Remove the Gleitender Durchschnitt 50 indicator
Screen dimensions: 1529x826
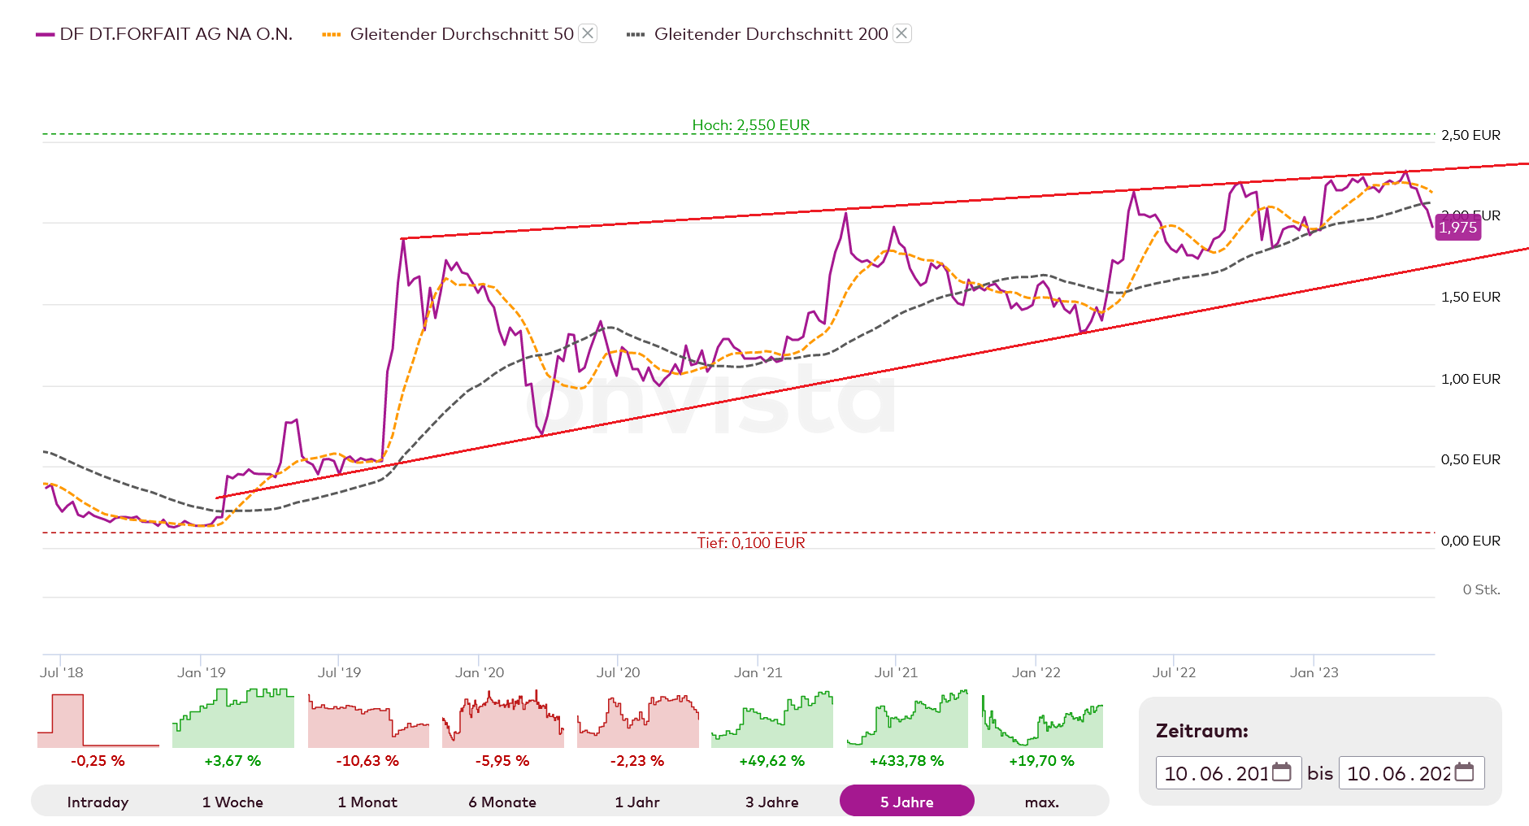click(587, 33)
